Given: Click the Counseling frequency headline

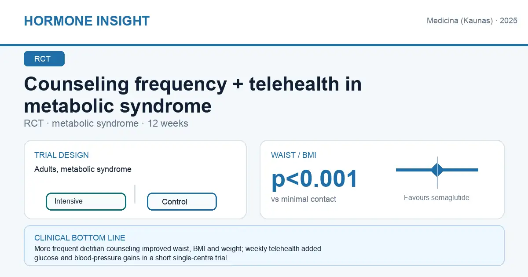Looking at the screenshot, I should click(193, 95).
